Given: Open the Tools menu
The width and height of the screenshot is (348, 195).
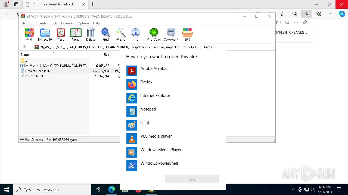Looking at the screenshot, I should (54, 23).
